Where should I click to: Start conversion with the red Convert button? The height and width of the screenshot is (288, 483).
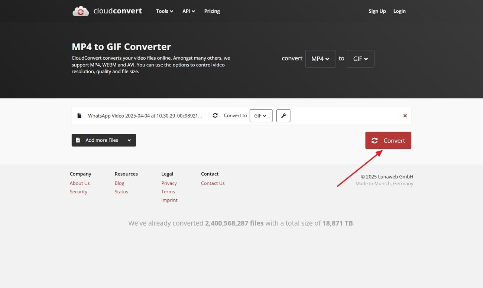[x=388, y=140]
